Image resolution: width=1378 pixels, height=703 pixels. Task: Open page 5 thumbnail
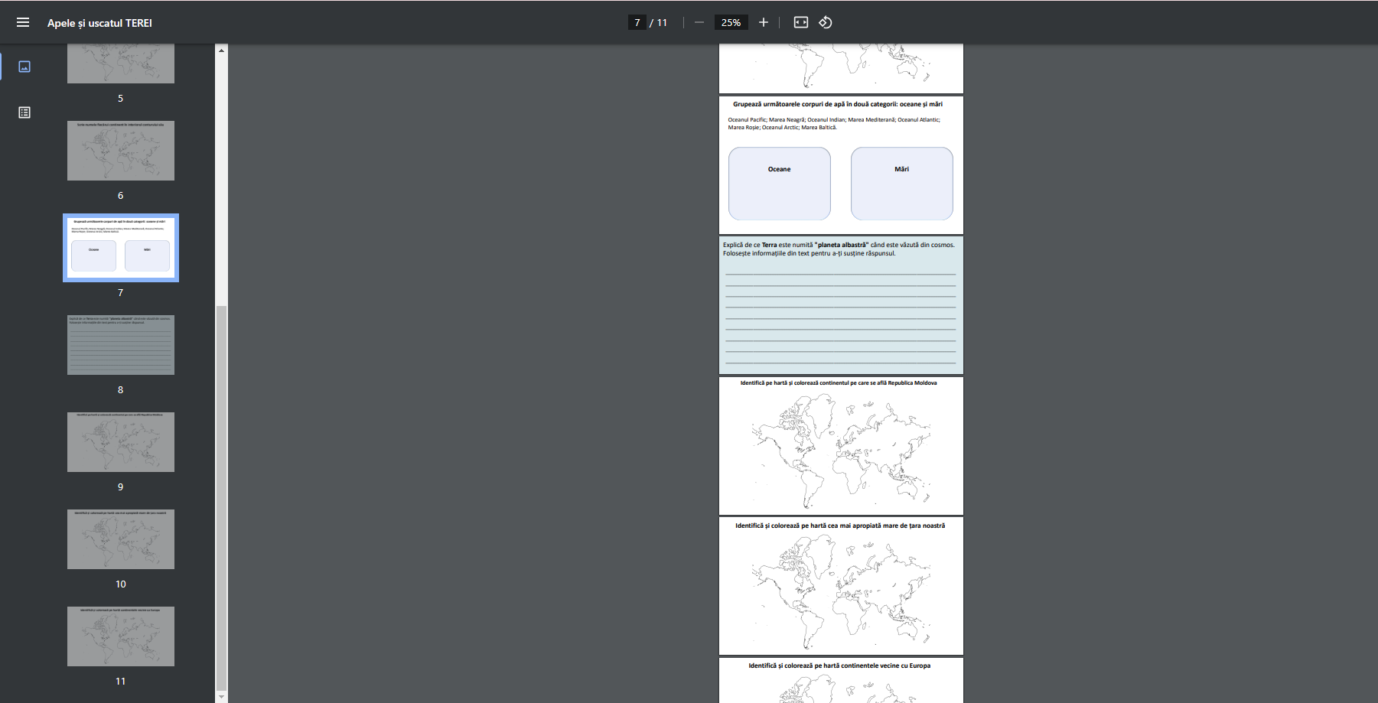point(121,64)
